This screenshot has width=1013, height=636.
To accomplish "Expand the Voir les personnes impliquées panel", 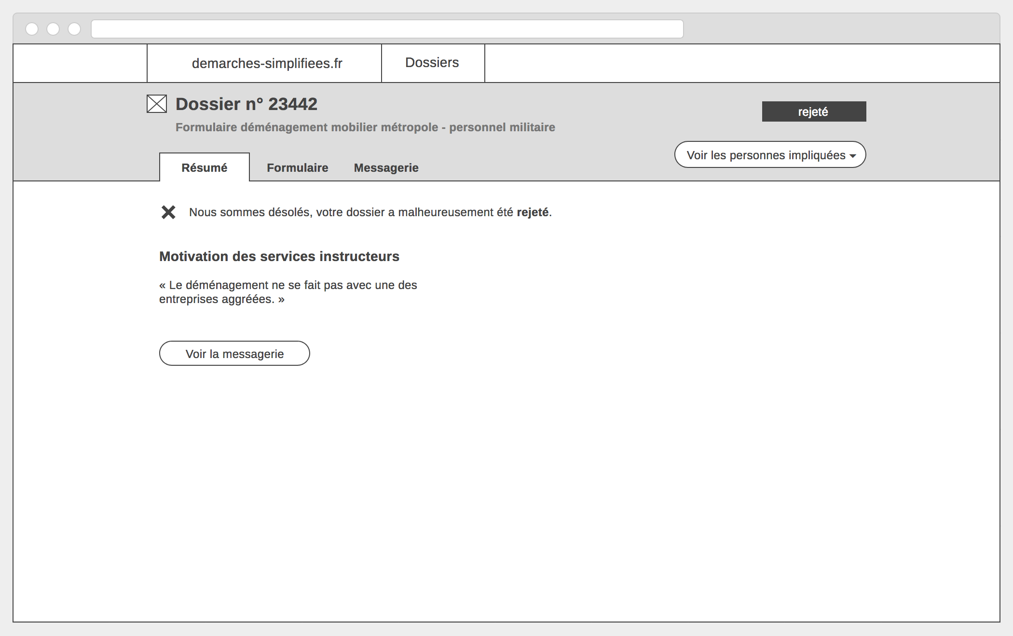I will (770, 155).
